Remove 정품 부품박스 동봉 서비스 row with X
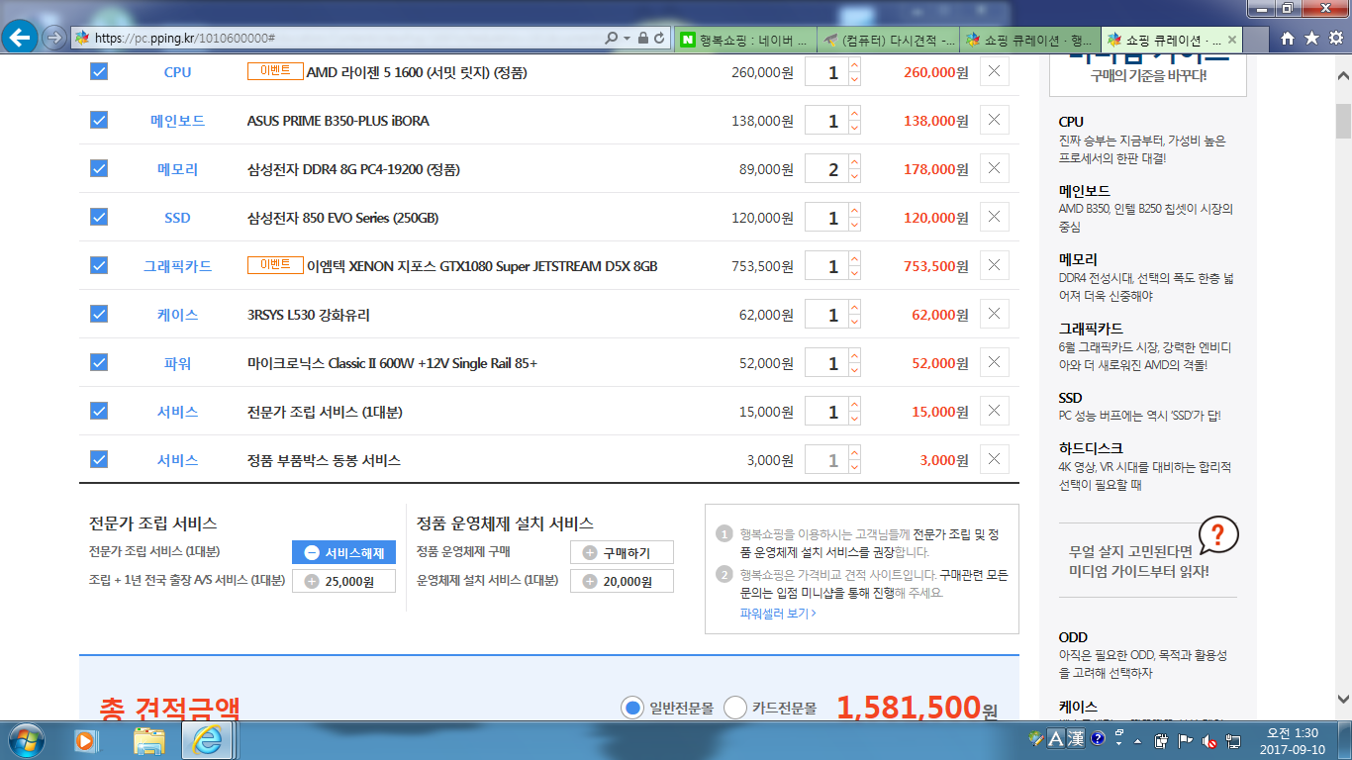The height and width of the screenshot is (760, 1352). click(x=995, y=459)
